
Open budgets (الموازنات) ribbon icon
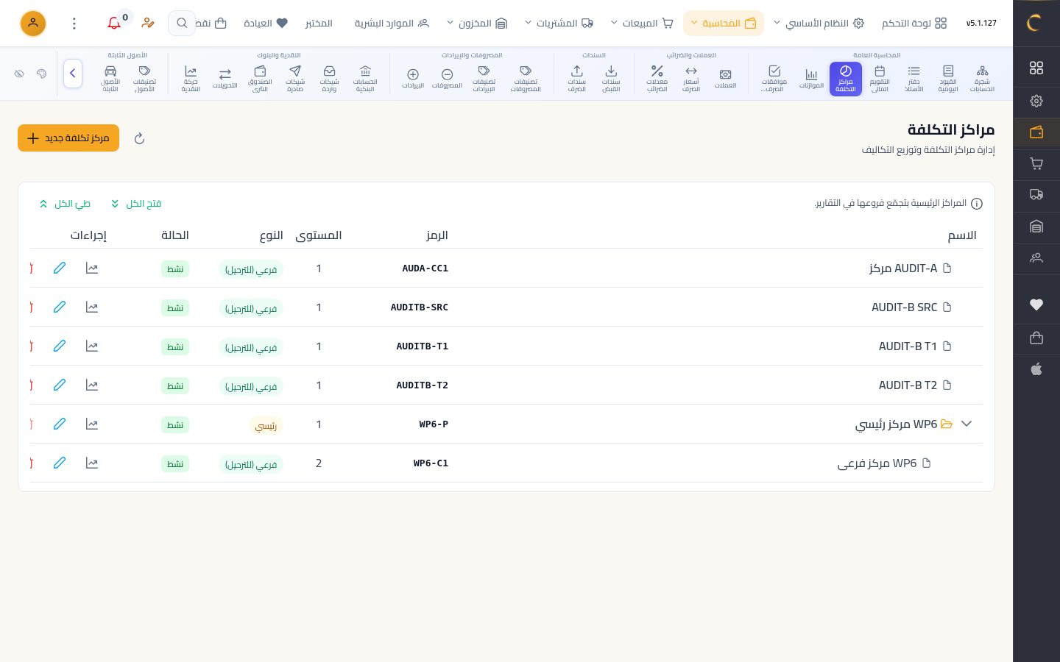(811, 79)
